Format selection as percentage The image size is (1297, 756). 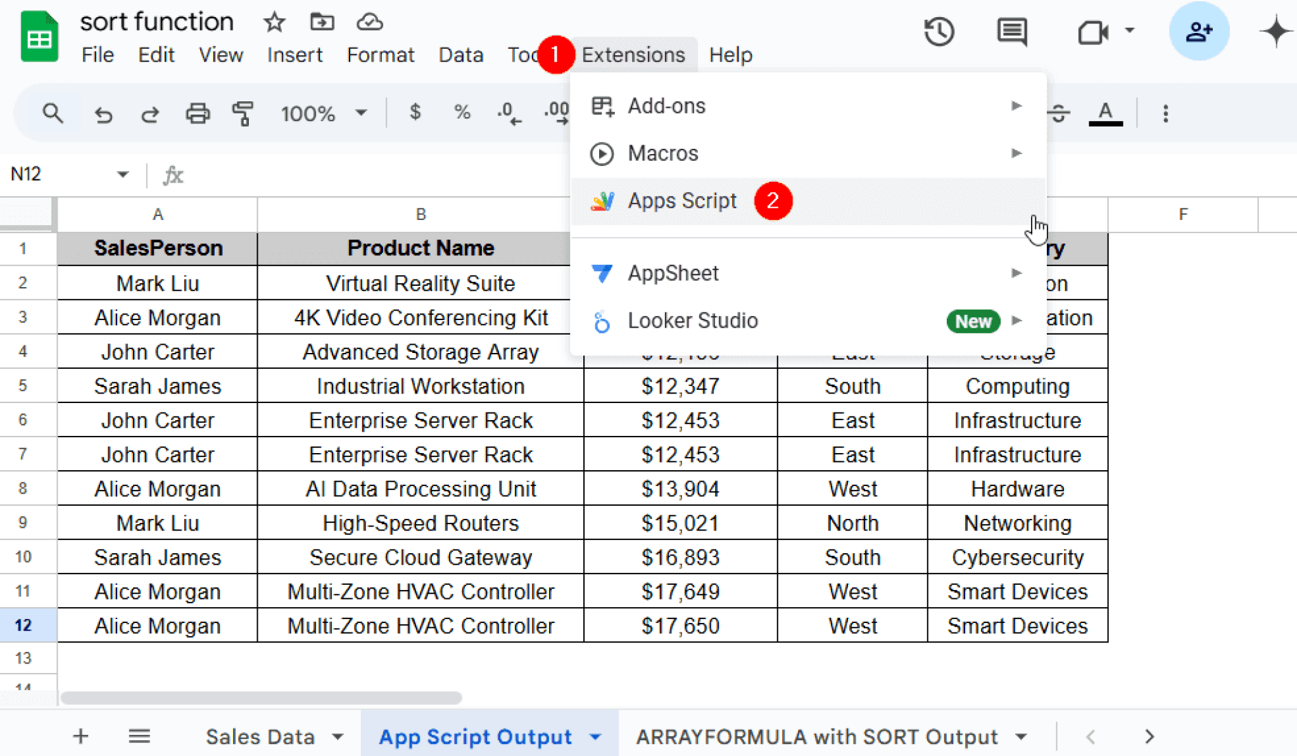pos(461,113)
